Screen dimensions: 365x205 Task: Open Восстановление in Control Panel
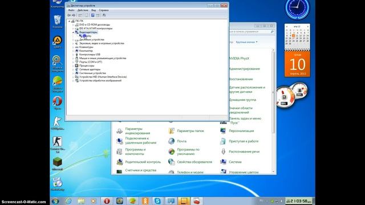pyautogui.click(x=241, y=79)
